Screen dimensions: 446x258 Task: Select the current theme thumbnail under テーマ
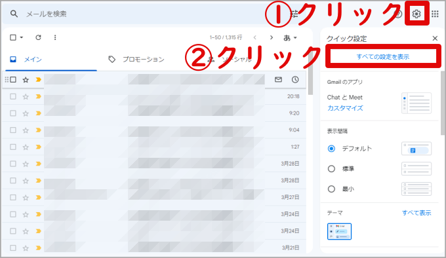(x=339, y=231)
